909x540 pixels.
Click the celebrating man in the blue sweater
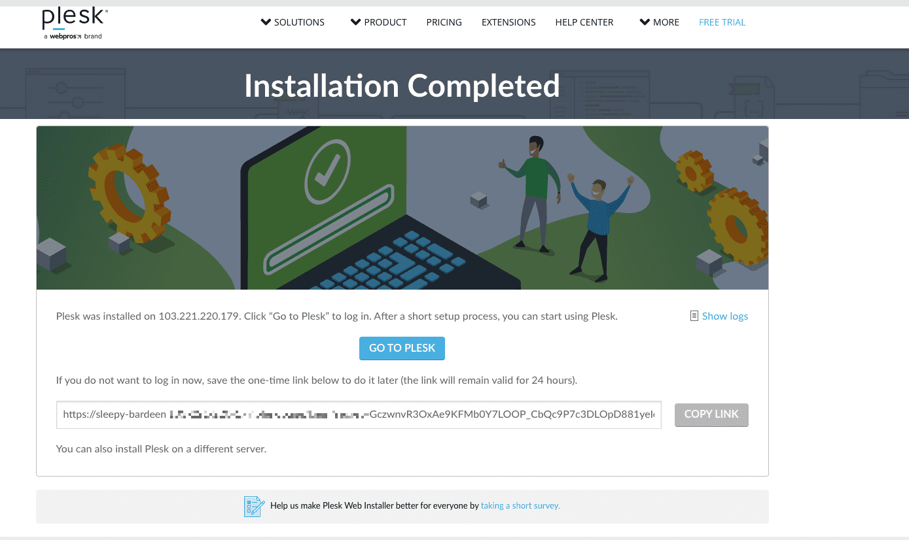[x=598, y=222]
